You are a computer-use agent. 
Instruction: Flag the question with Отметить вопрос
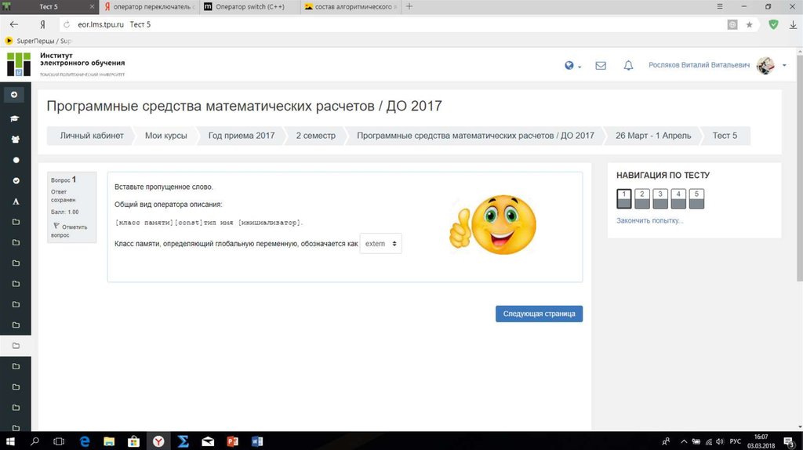point(70,230)
